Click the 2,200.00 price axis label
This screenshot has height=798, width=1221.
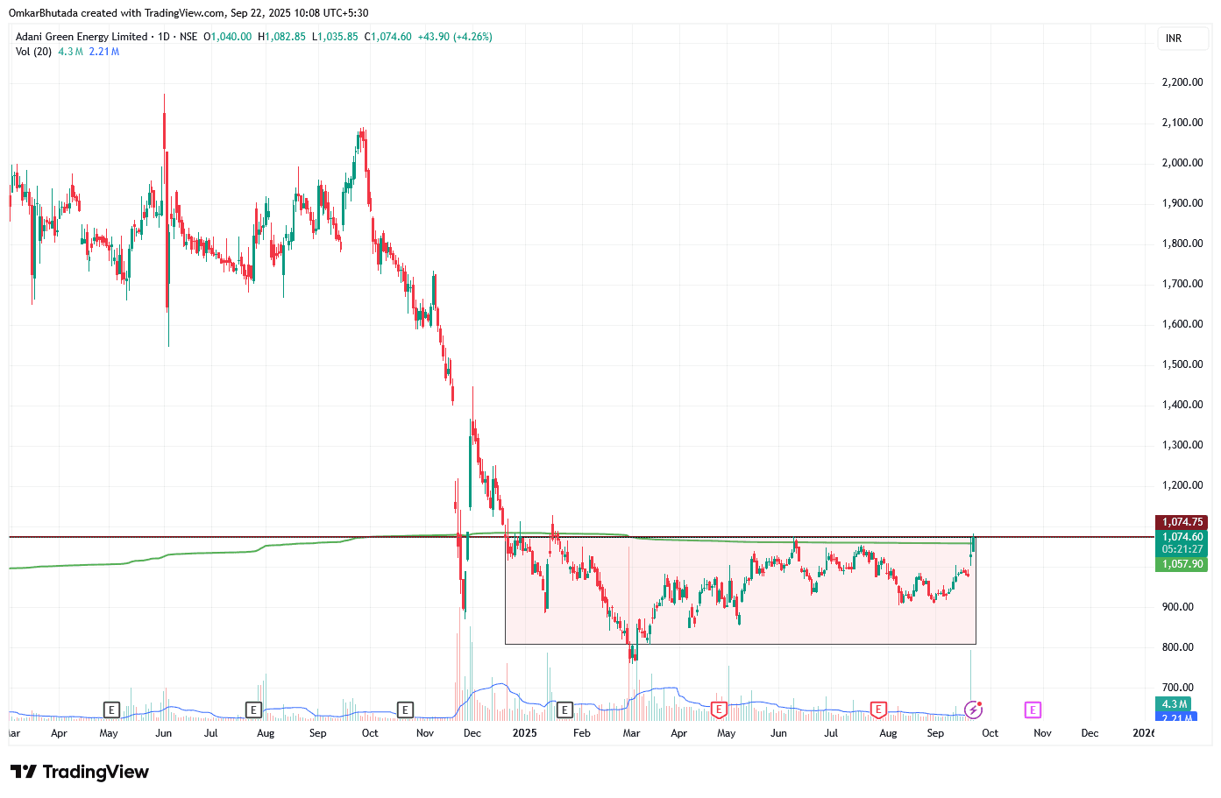[x=1182, y=82]
